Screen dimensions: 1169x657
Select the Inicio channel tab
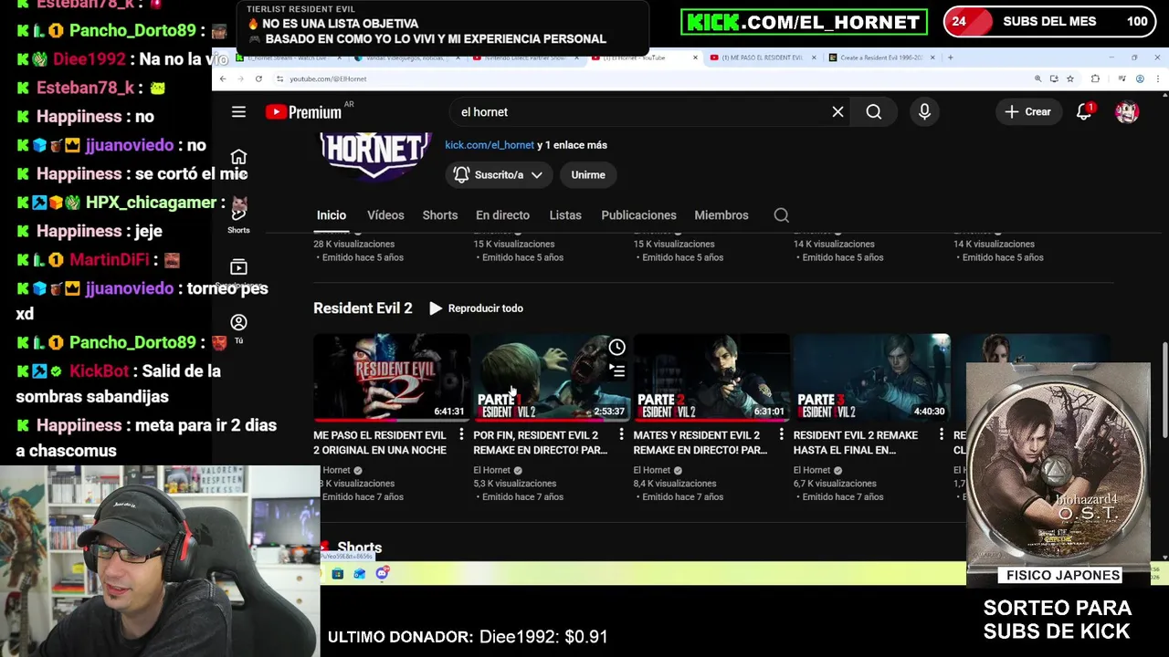coord(332,215)
